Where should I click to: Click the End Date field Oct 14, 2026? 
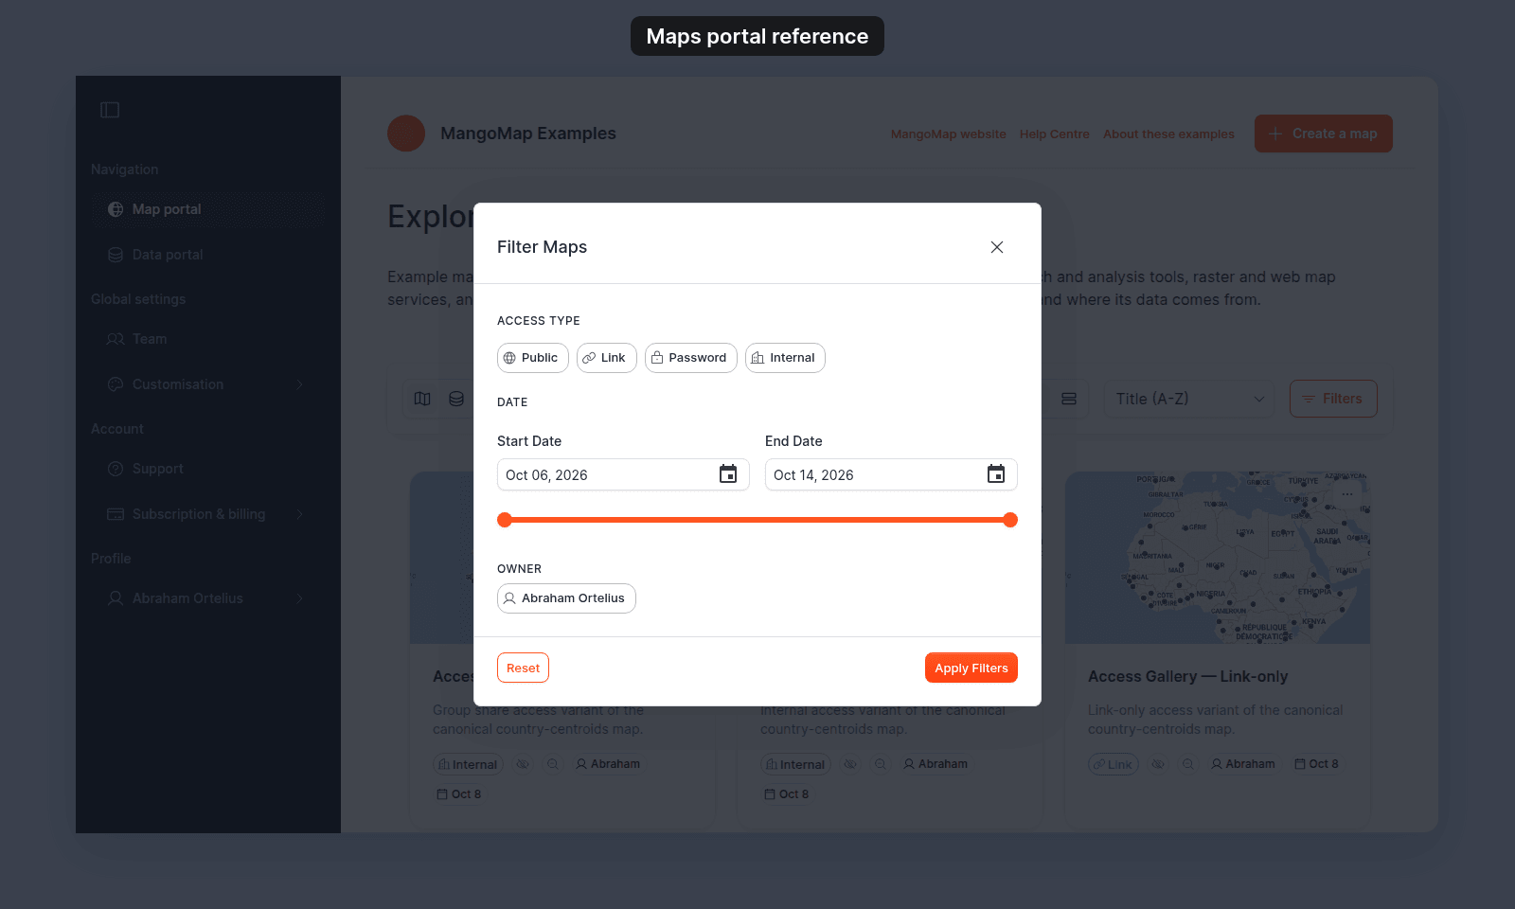[891, 474]
